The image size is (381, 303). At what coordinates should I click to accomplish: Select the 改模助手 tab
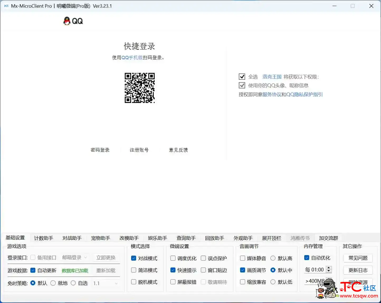pos(129,238)
